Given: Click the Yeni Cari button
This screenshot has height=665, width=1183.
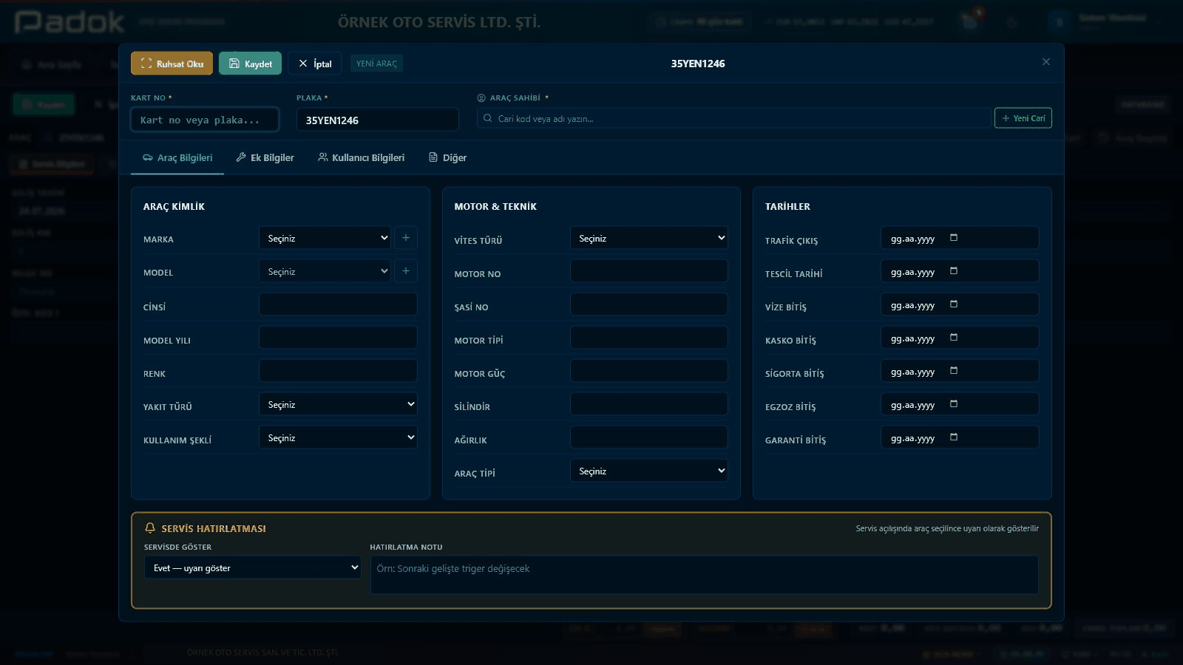Looking at the screenshot, I should click(x=1023, y=118).
